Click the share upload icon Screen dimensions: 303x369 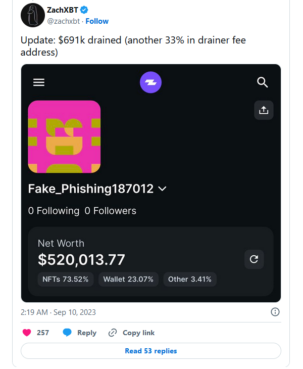click(263, 110)
